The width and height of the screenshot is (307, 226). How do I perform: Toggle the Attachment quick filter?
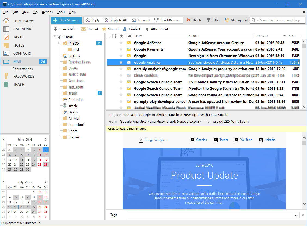pyautogui.click(x=157, y=29)
